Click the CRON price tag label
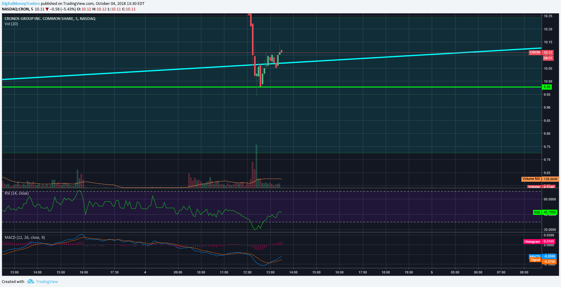Viewport: 561px width, 287px height. click(x=535, y=52)
